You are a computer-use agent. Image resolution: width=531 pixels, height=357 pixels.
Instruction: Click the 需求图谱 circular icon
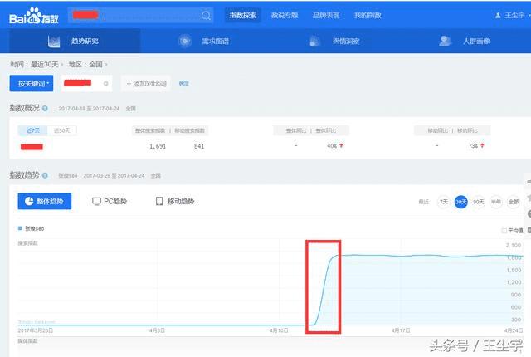coord(185,41)
